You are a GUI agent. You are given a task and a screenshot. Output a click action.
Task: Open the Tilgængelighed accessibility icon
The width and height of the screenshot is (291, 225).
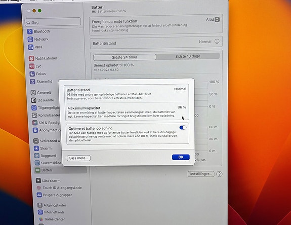pyautogui.click(x=34, y=108)
